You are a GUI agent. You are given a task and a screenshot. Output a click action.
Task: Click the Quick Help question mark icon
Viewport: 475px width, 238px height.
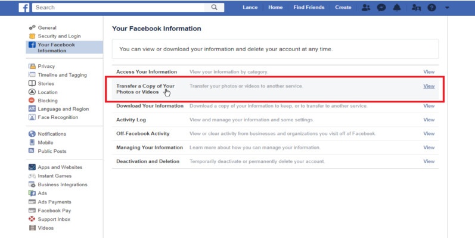coord(431,8)
